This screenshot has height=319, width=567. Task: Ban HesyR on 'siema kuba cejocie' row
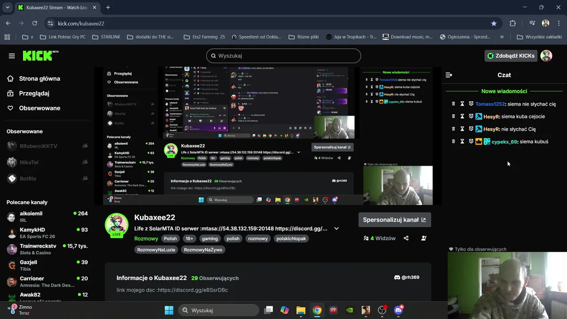471,116
